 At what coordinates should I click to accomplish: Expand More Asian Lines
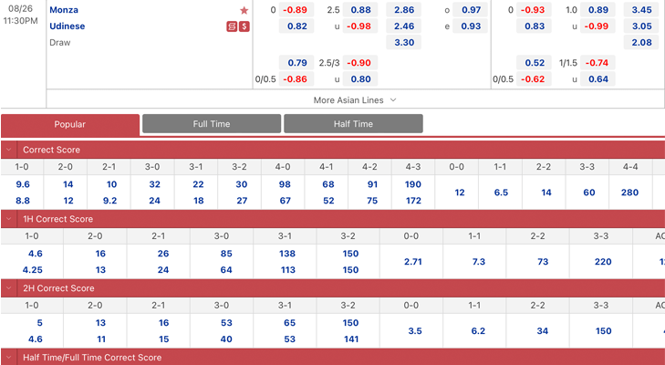(355, 100)
